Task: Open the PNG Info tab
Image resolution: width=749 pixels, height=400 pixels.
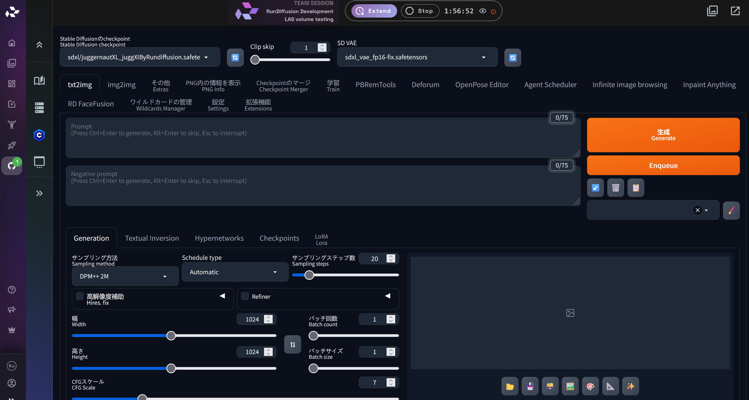Action: [213, 86]
